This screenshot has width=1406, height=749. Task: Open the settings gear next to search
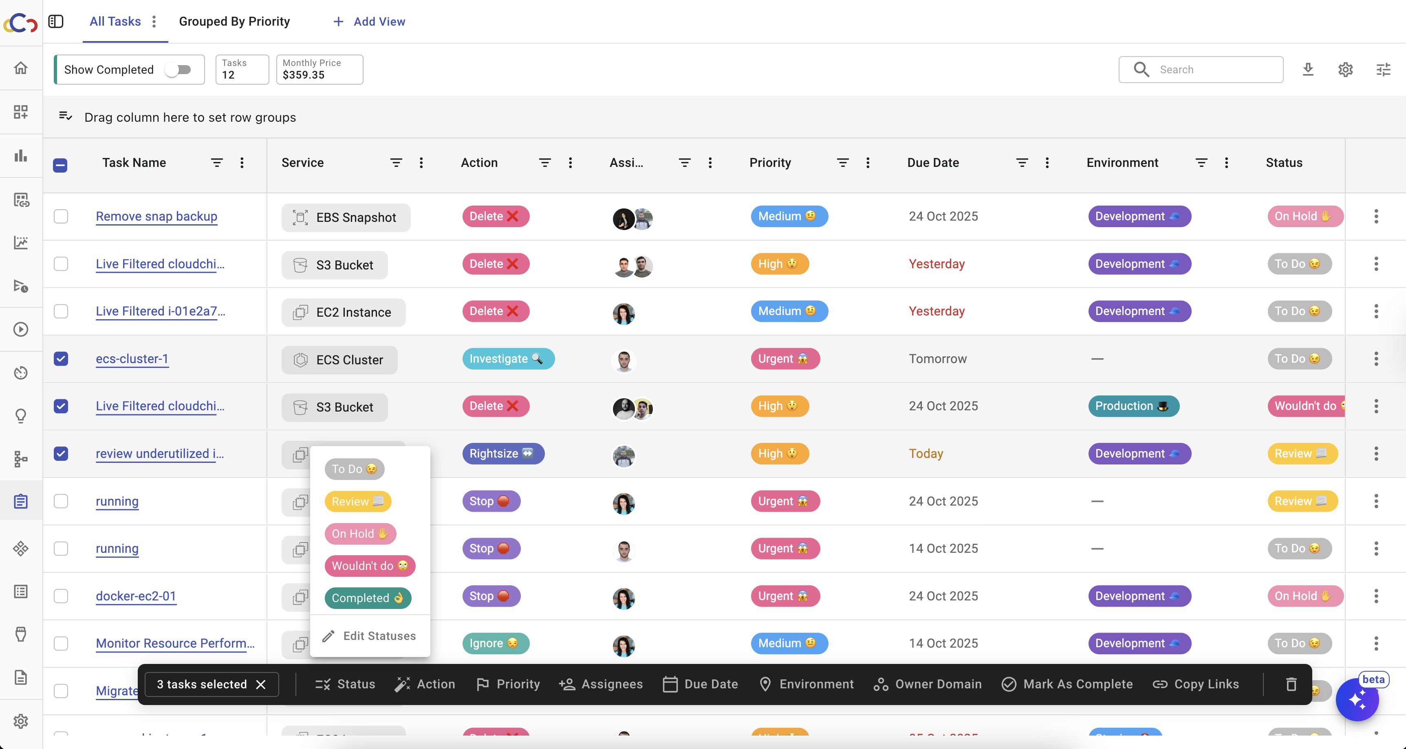pos(1345,69)
